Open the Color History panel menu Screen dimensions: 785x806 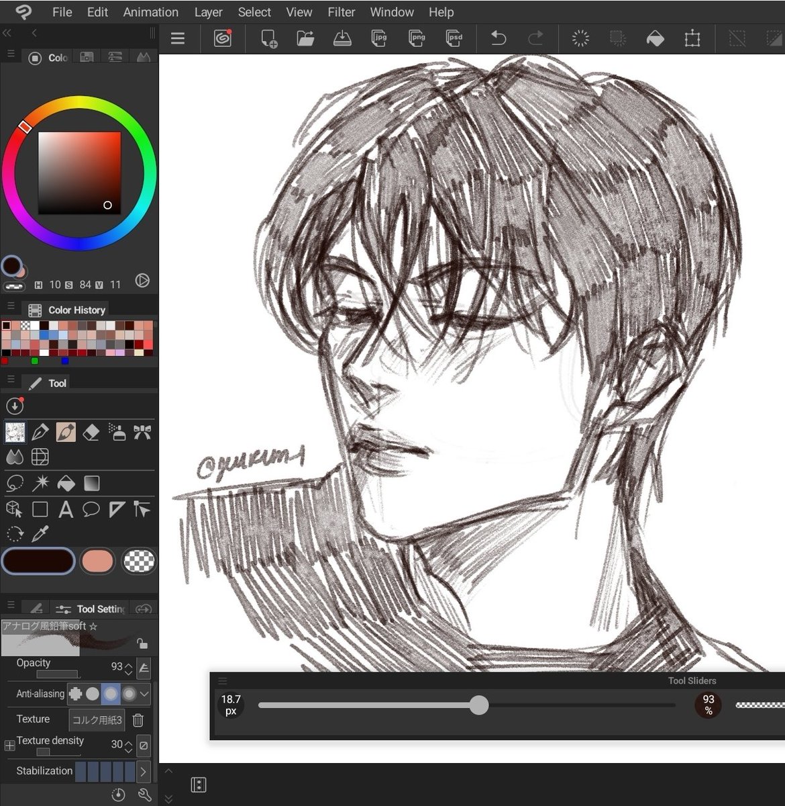pyautogui.click(x=11, y=306)
